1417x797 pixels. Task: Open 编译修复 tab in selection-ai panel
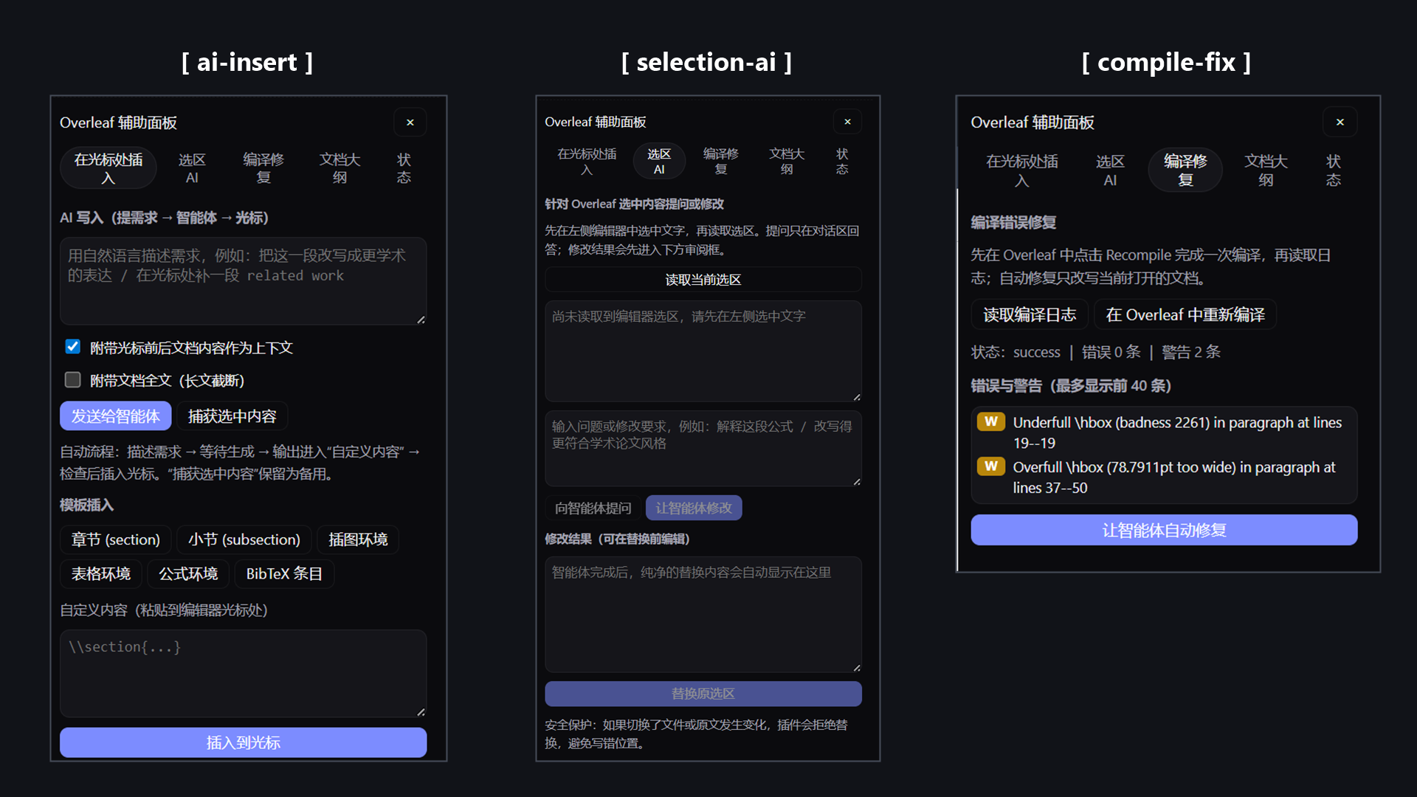[721, 162]
